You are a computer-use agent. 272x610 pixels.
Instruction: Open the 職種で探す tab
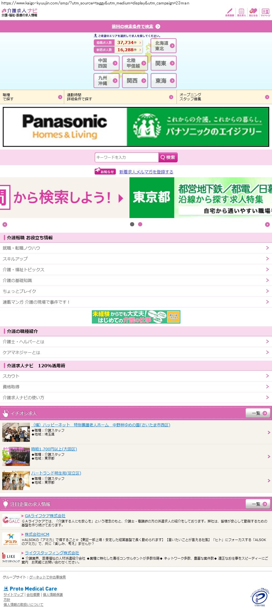click(32, 97)
